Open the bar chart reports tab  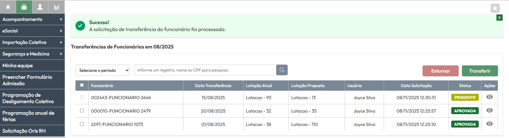point(56,7)
